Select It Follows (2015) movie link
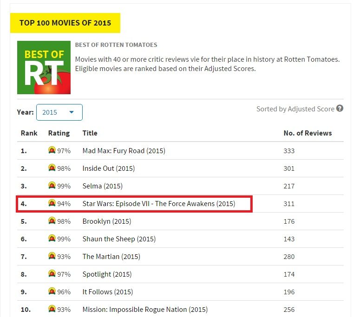The image size is (359, 317). tap(107, 292)
